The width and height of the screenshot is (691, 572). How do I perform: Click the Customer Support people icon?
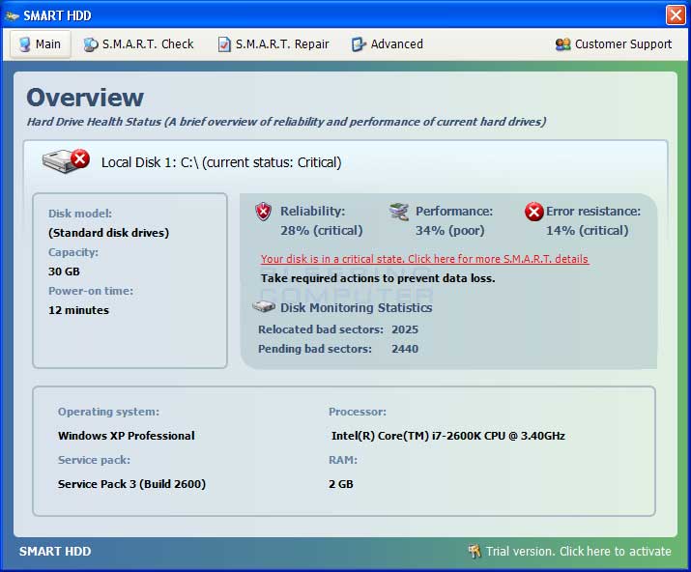click(562, 44)
